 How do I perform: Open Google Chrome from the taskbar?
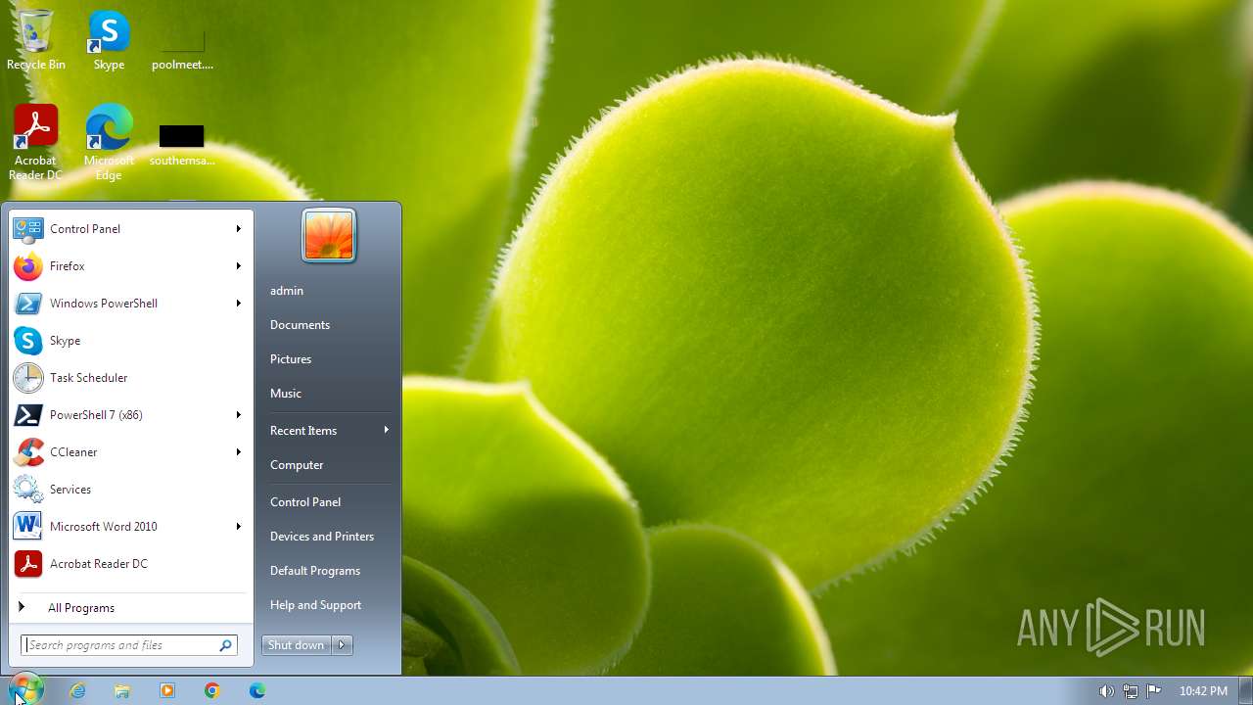[212, 690]
